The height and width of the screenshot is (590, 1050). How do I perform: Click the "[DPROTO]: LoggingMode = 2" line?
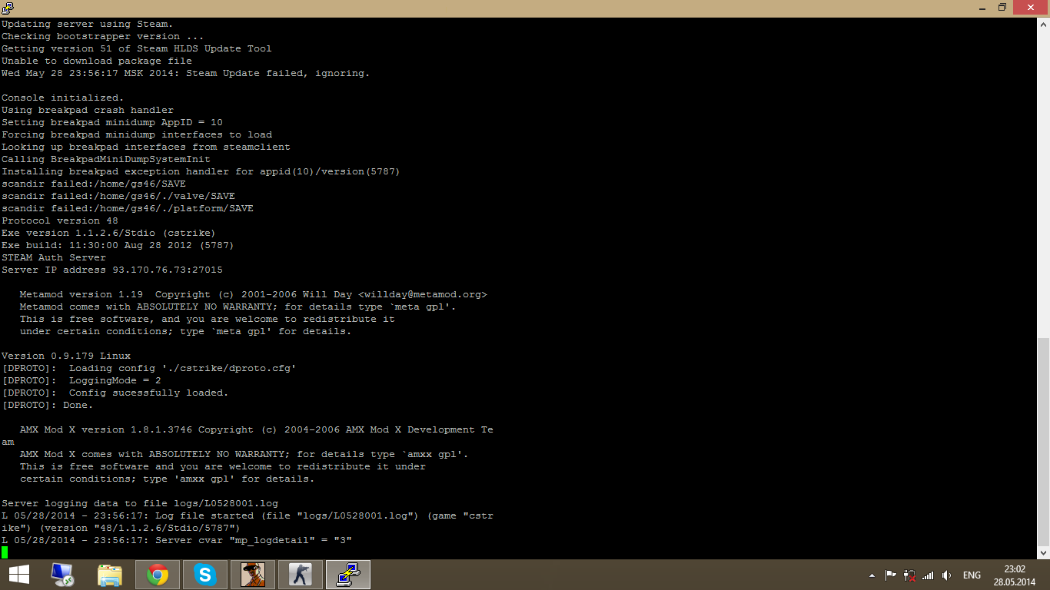click(x=81, y=380)
